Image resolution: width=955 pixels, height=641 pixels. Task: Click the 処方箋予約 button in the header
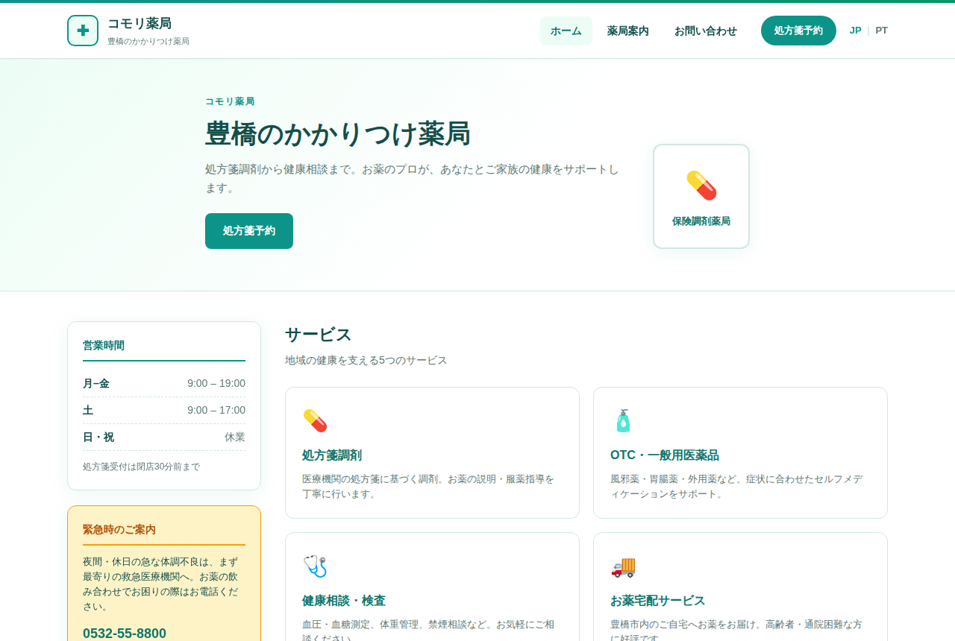click(798, 31)
